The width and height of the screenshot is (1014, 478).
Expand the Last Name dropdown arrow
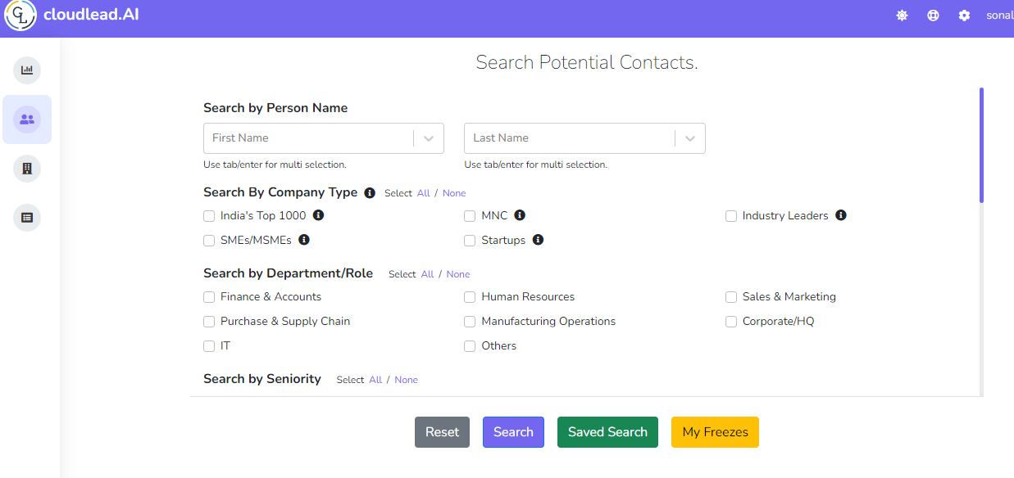690,138
